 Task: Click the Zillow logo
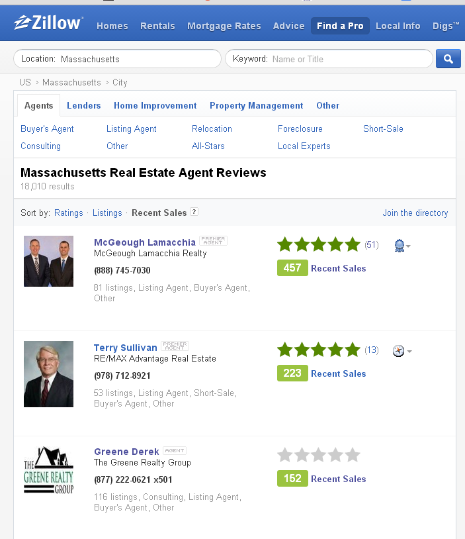(48, 23)
